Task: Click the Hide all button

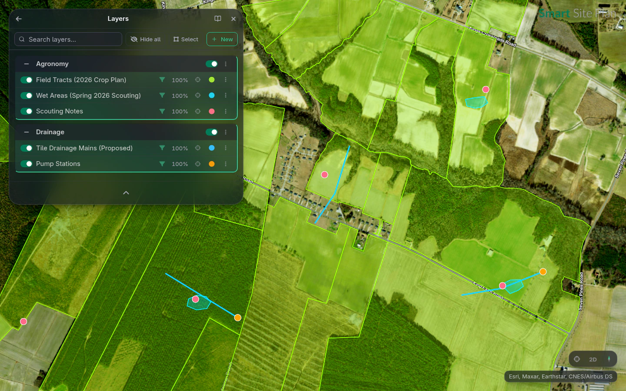Action: 146,39
